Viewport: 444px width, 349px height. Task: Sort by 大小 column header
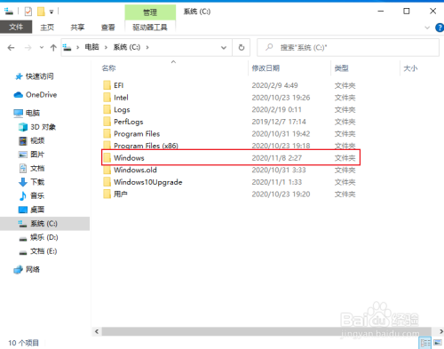point(410,68)
